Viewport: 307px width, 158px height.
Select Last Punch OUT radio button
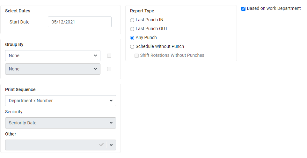pos(132,29)
